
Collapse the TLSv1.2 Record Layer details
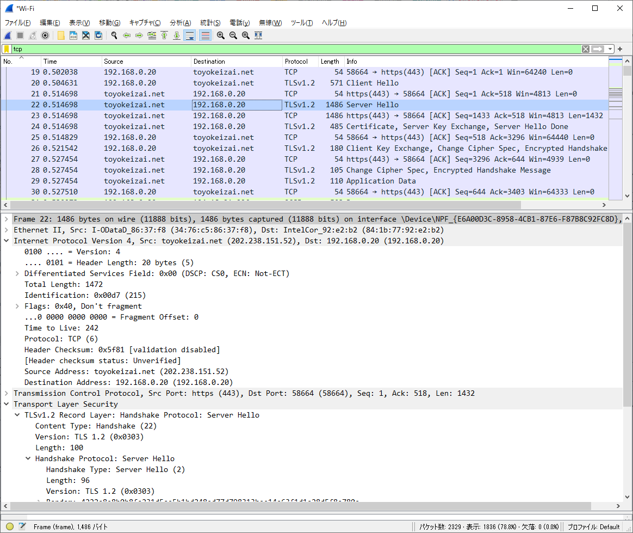(x=17, y=415)
